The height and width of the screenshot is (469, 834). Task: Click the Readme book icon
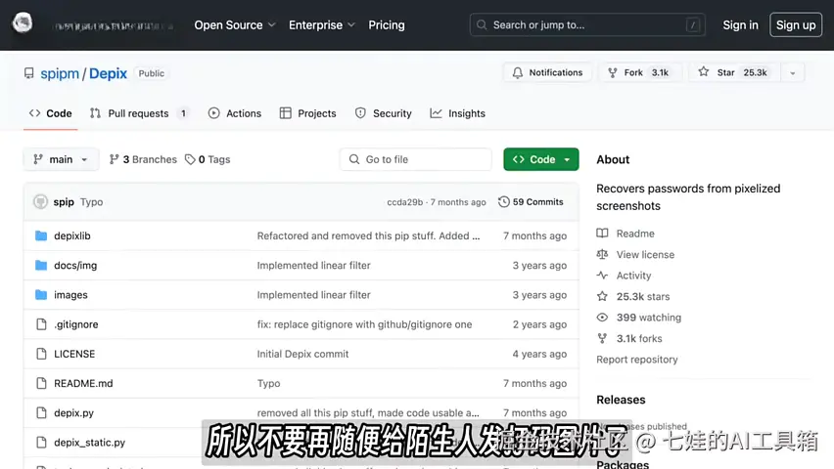(x=602, y=234)
